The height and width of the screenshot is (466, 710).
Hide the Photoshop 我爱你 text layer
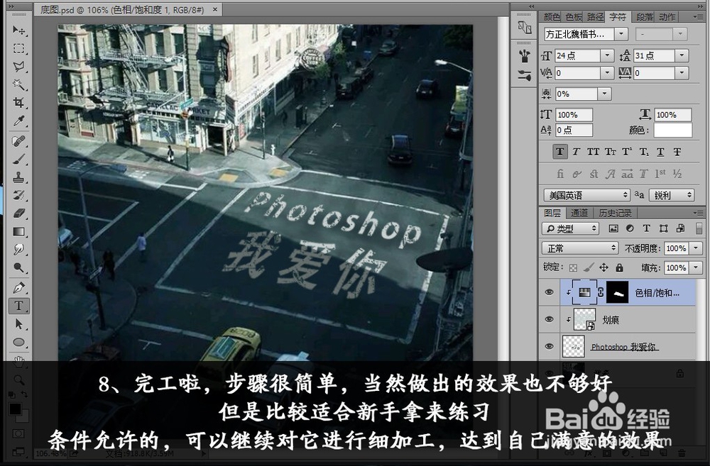click(550, 347)
